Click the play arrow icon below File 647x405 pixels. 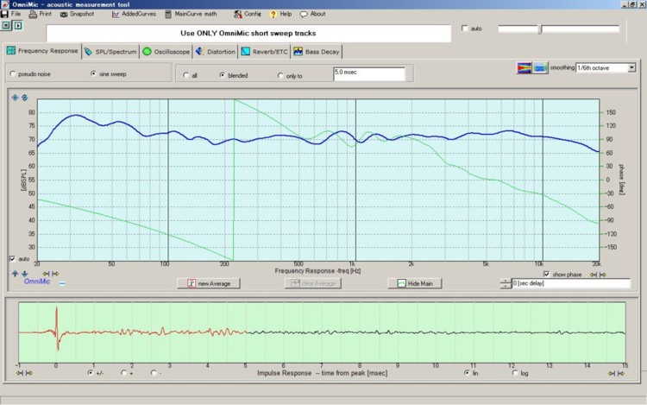tap(18, 26)
